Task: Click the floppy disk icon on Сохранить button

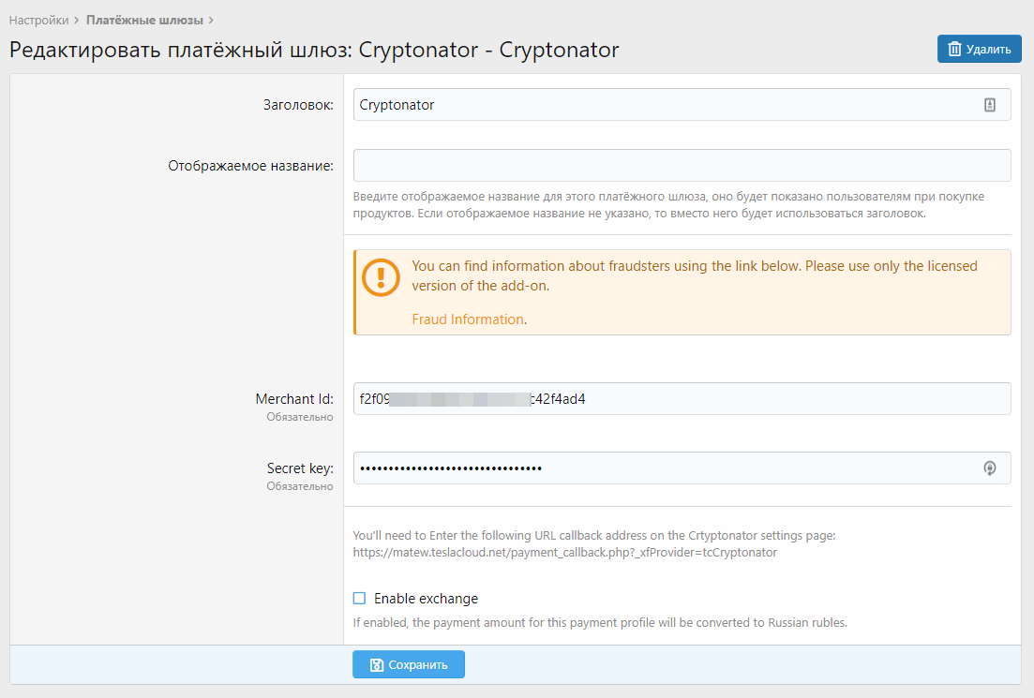Action: tap(376, 665)
